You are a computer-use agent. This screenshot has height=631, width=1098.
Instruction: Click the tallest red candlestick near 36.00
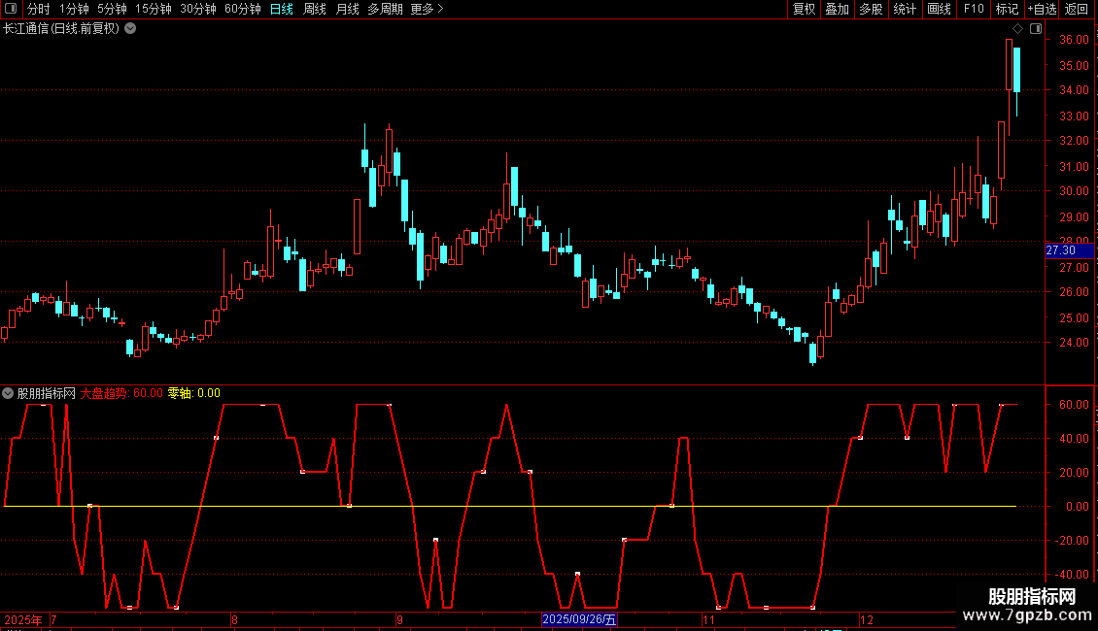click(x=1009, y=64)
